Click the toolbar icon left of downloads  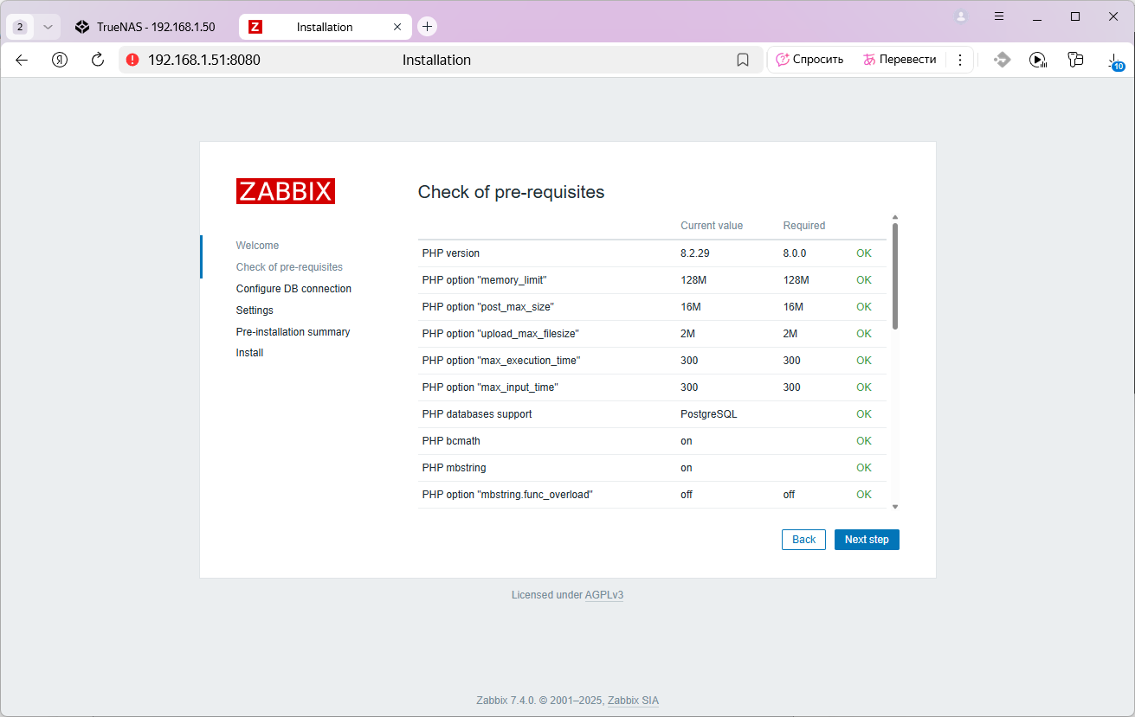click(1075, 60)
